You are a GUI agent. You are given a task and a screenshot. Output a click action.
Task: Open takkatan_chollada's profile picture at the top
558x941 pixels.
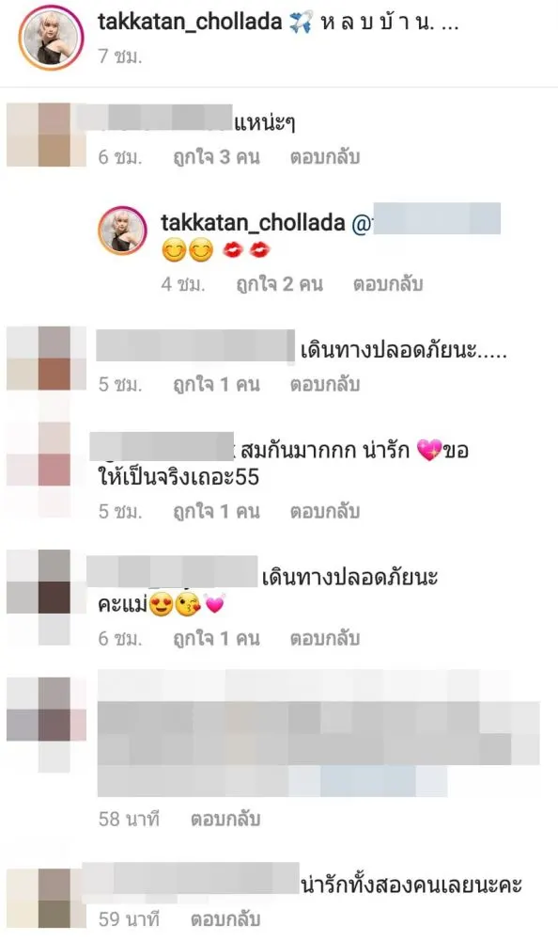(x=51, y=39)
